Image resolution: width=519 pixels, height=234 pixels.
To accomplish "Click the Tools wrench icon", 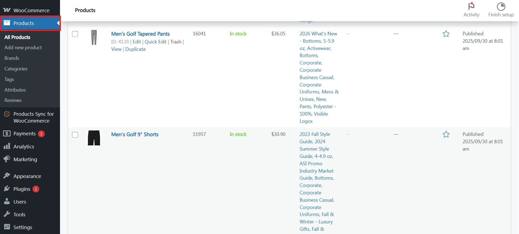I will click(x=7, y=214).
